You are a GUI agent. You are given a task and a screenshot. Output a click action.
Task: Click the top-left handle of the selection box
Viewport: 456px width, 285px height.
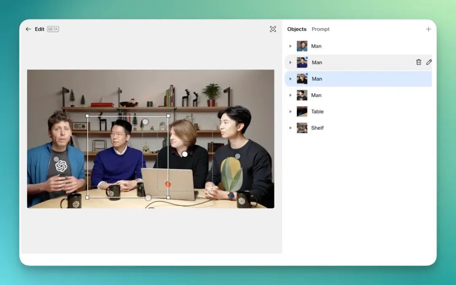point(87,116)
